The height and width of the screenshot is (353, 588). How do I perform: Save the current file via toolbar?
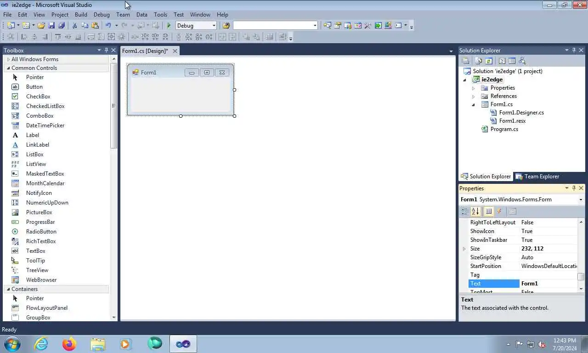(x=51, y=25)
